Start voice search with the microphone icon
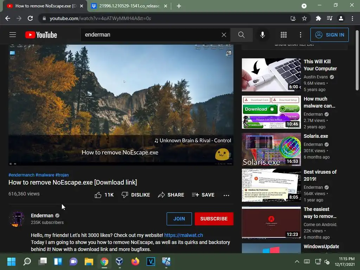Viewport: 360px width, 270px height. click(x=262, y=35)
